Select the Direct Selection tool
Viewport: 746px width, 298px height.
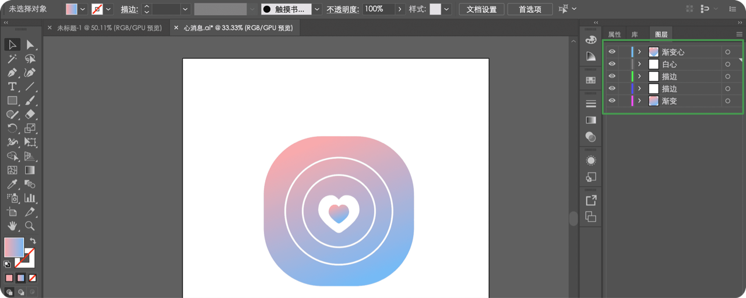[30, 45]
